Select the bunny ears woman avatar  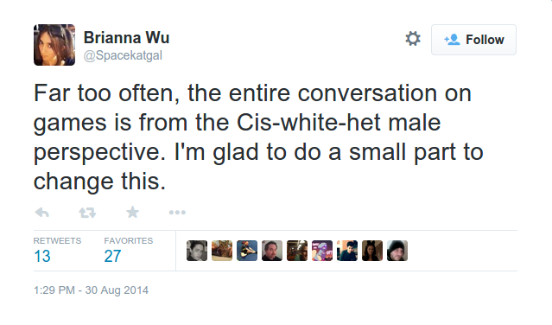point(372,251)
